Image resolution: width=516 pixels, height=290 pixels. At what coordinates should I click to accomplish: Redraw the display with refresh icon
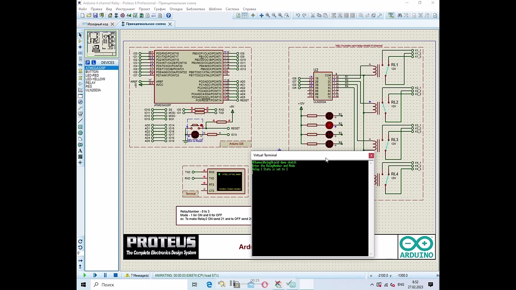(x=238, y=15)
